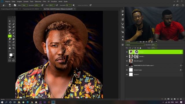Screen dimensions: 185x104
Task: Create a new layer group
Action: [x=175, y=99]
